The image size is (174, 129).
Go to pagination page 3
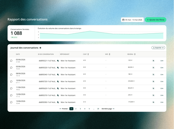(80, 109)
